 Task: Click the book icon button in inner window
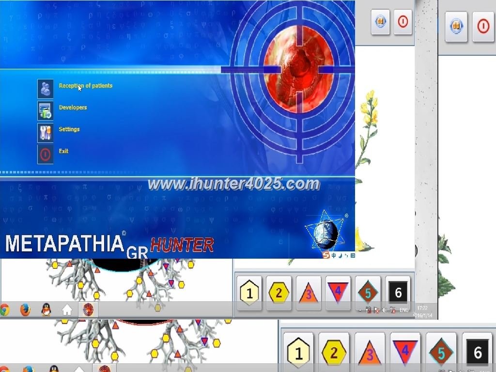click(x=380, y=22)
